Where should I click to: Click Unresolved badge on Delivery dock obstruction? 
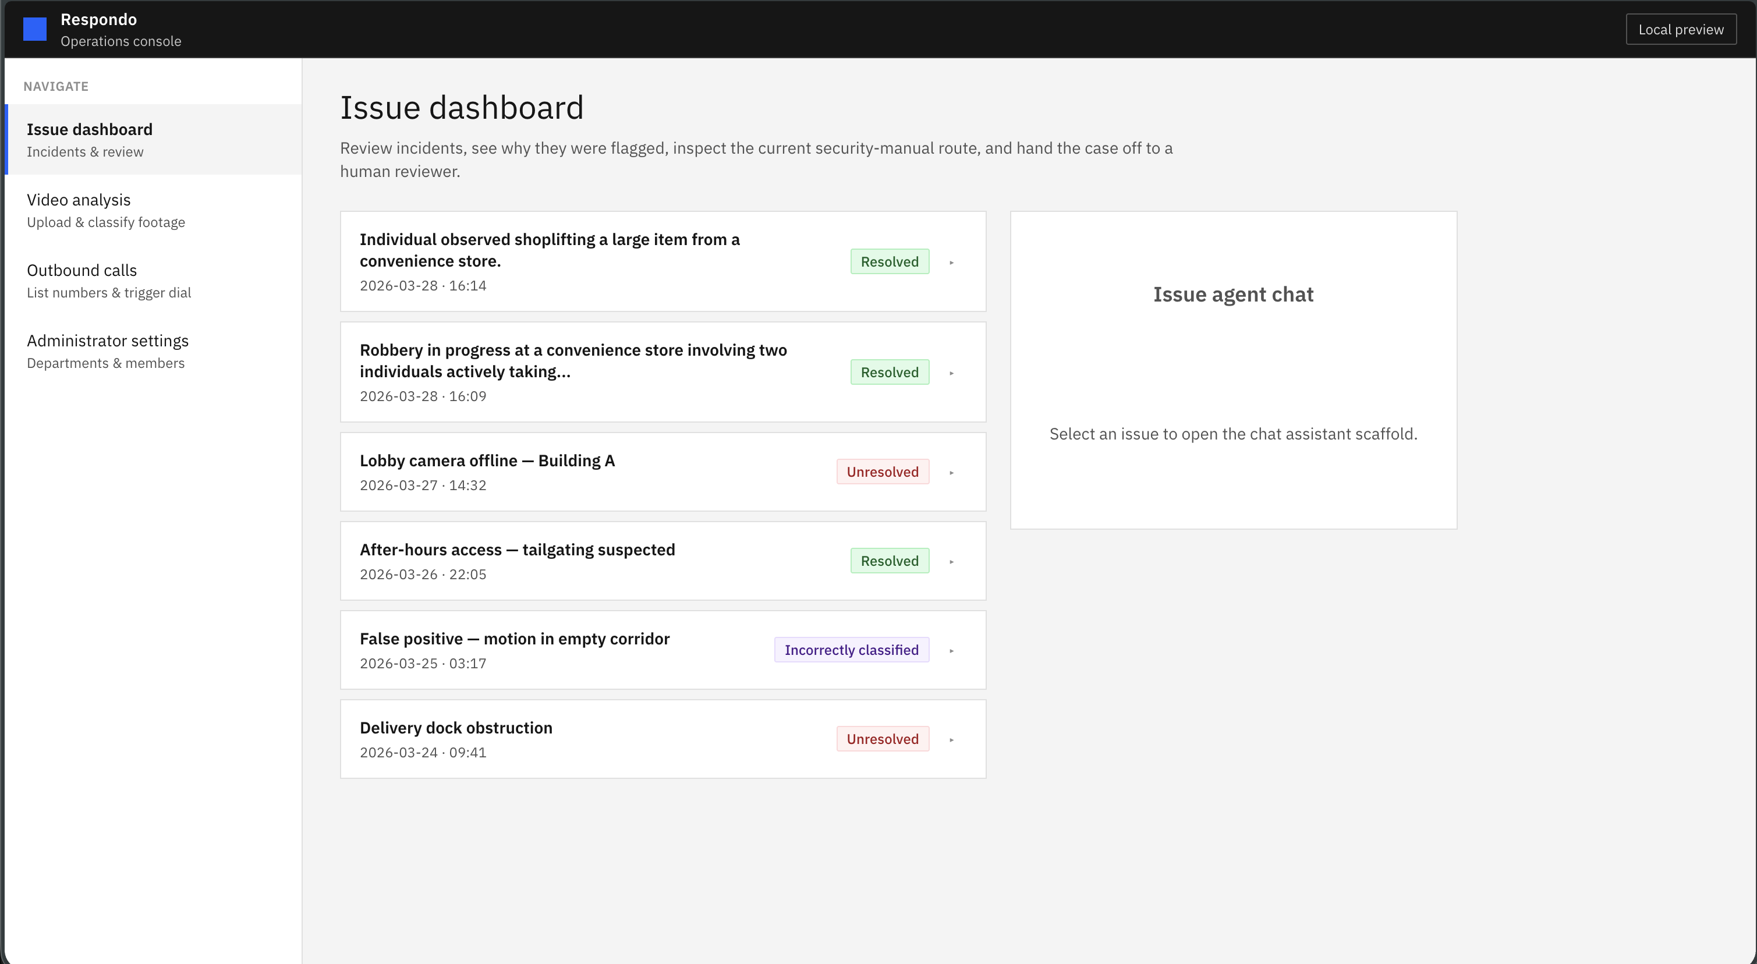pyautogui.click(x=882, y=739)
